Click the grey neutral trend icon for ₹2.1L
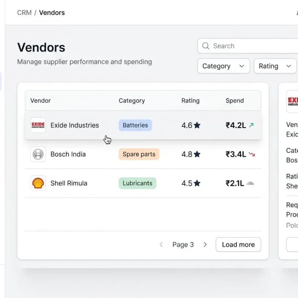298x298 pixels. tap(250, 183)
